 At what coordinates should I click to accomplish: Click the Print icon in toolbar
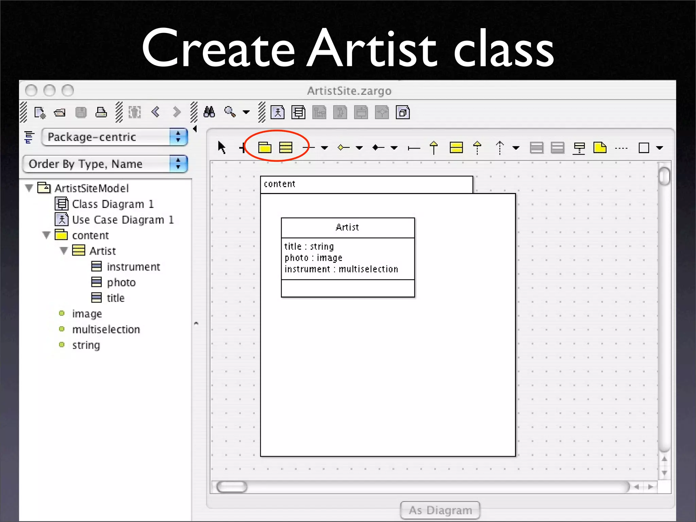pos(101,112)
